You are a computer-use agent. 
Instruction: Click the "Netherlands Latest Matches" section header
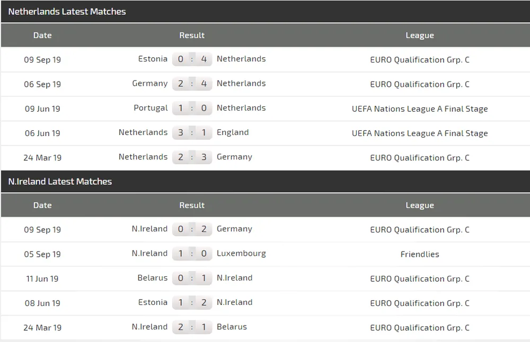click(x=67, y=12)
